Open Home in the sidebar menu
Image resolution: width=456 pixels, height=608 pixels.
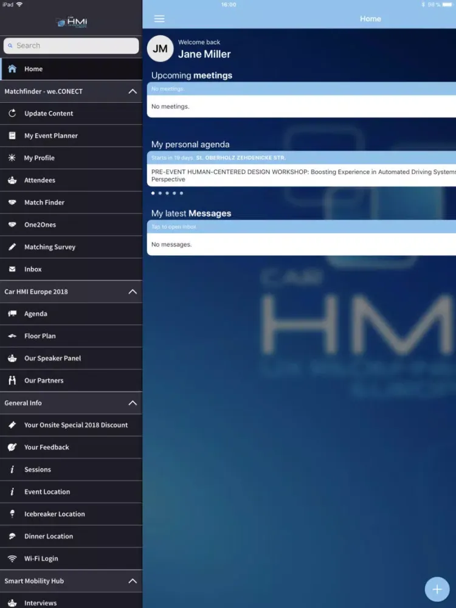(71, 69)
